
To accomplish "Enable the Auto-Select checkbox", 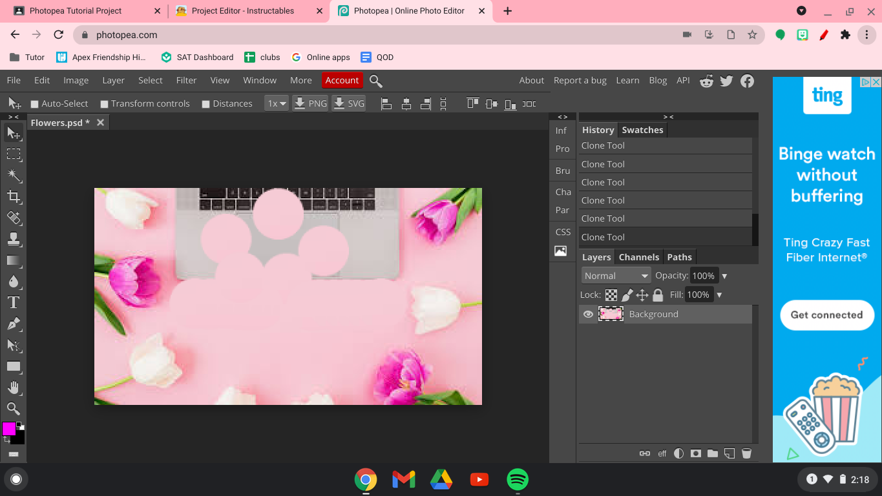I will point(35,104).
